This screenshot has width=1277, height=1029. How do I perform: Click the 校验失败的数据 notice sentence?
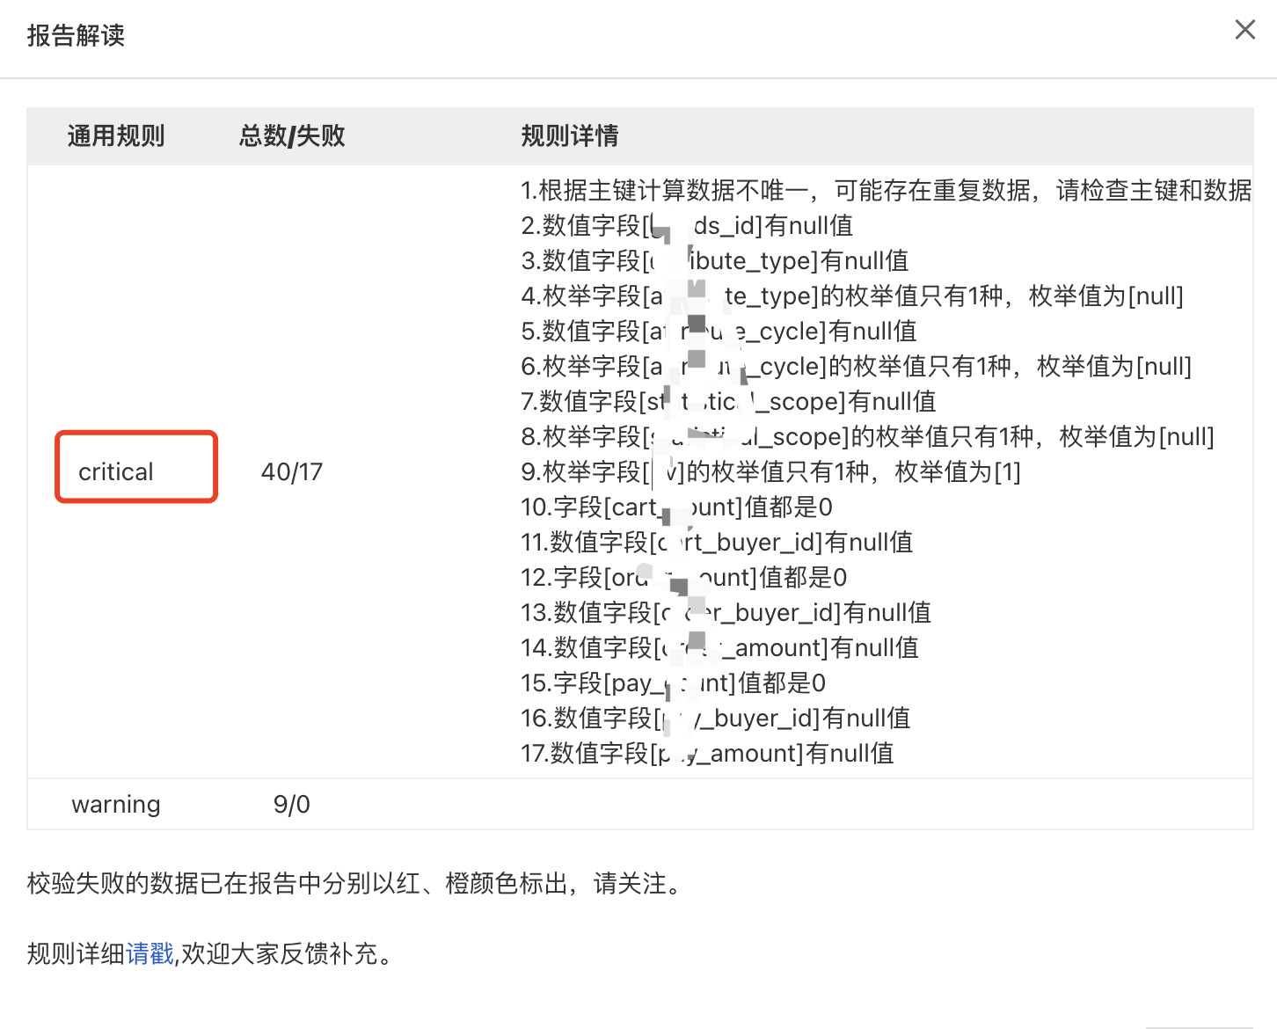click(x=356, y=883)
